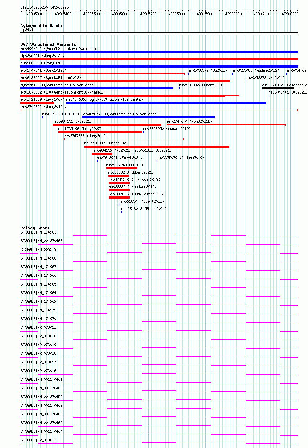Select nsv5618507 (Ebert2021) label

141,201
